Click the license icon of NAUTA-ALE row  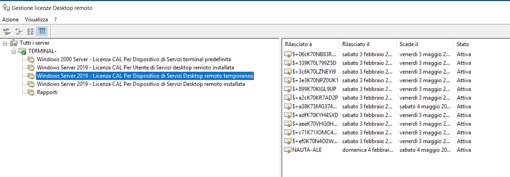click(x=288, y=150)
